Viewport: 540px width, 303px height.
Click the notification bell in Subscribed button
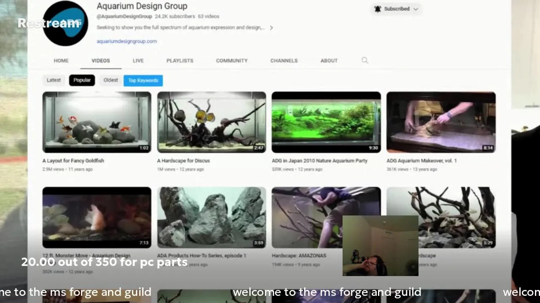click(378, 9)
